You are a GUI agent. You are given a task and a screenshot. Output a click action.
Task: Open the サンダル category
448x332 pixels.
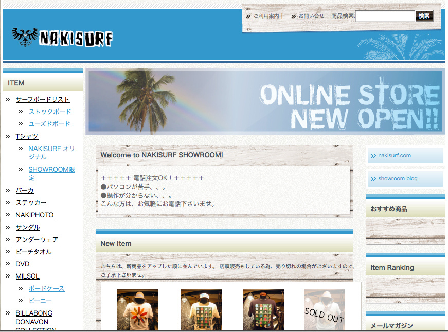tap(28, 227)
